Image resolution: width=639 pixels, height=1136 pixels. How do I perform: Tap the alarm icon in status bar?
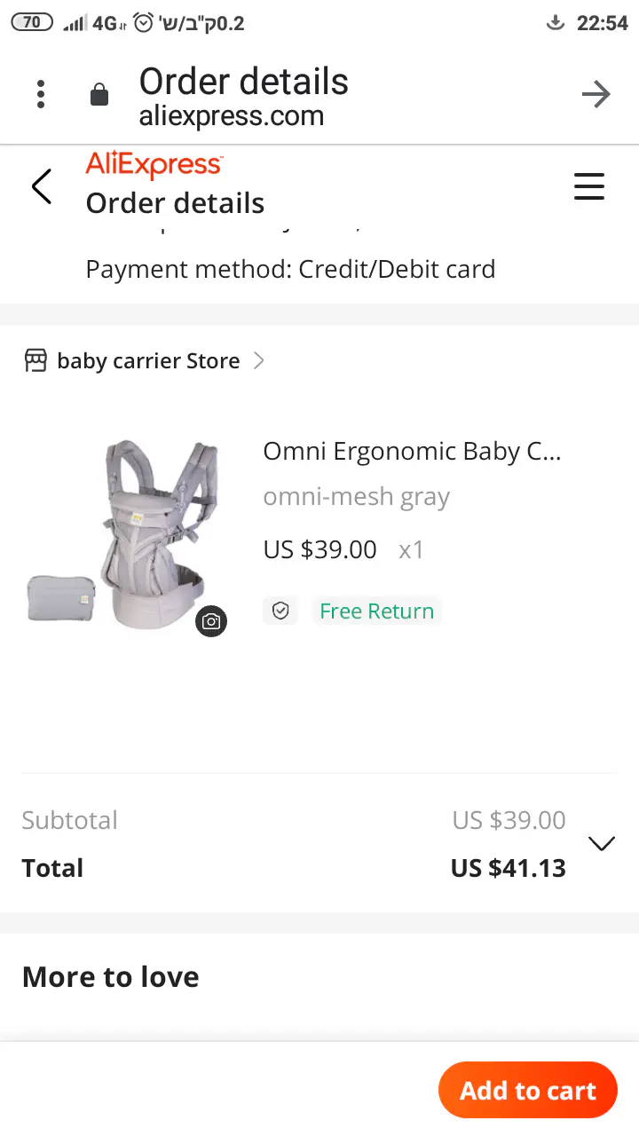[x=143, y=23]
